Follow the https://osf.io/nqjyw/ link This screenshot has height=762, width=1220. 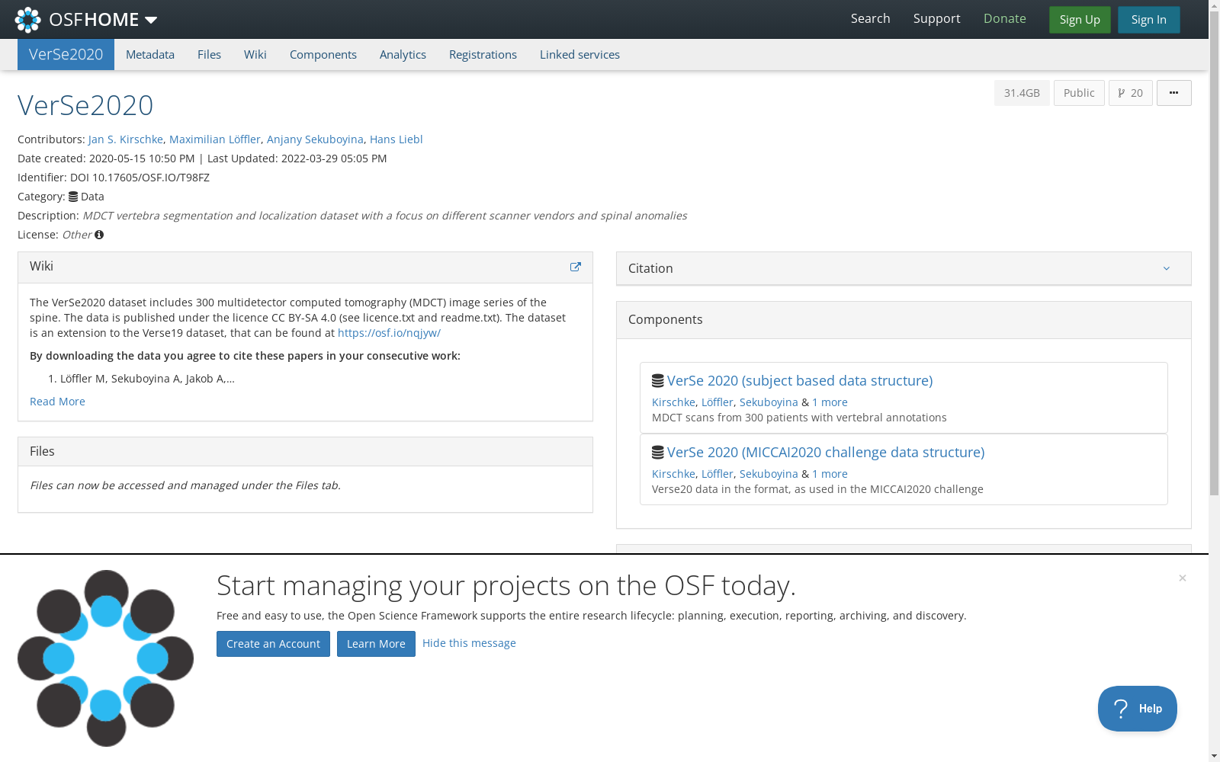tap(389, 333)
